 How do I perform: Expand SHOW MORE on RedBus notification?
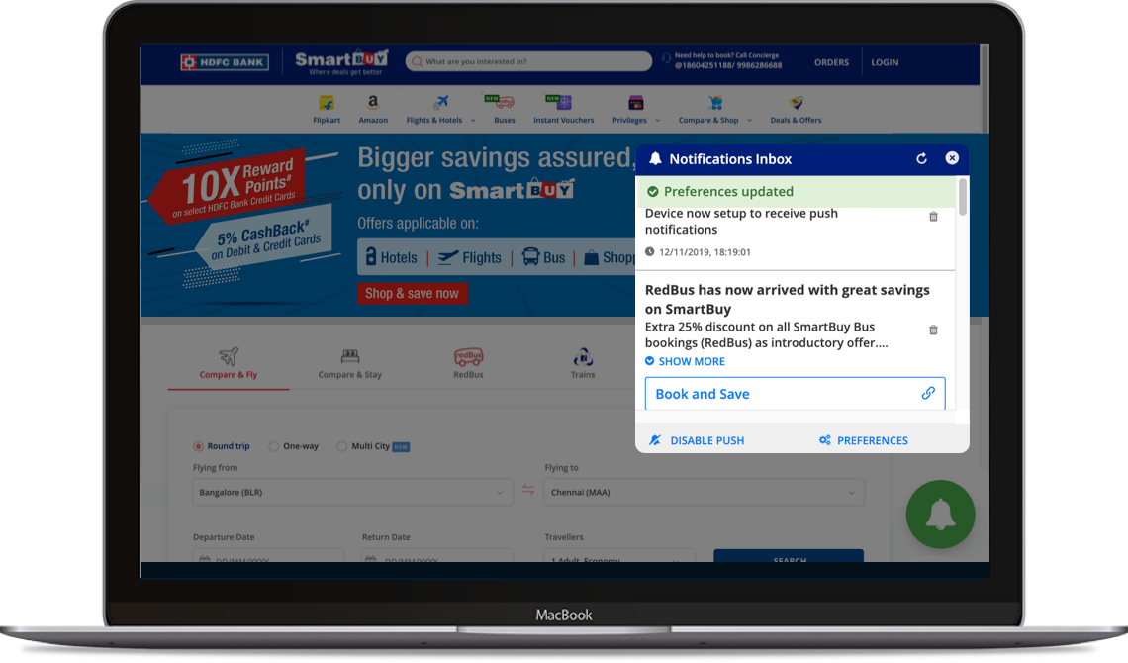click(x=685, y=362)
